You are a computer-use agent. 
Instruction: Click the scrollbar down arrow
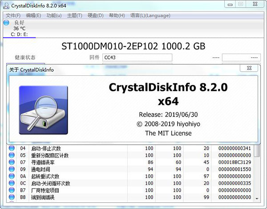point(257,198)
